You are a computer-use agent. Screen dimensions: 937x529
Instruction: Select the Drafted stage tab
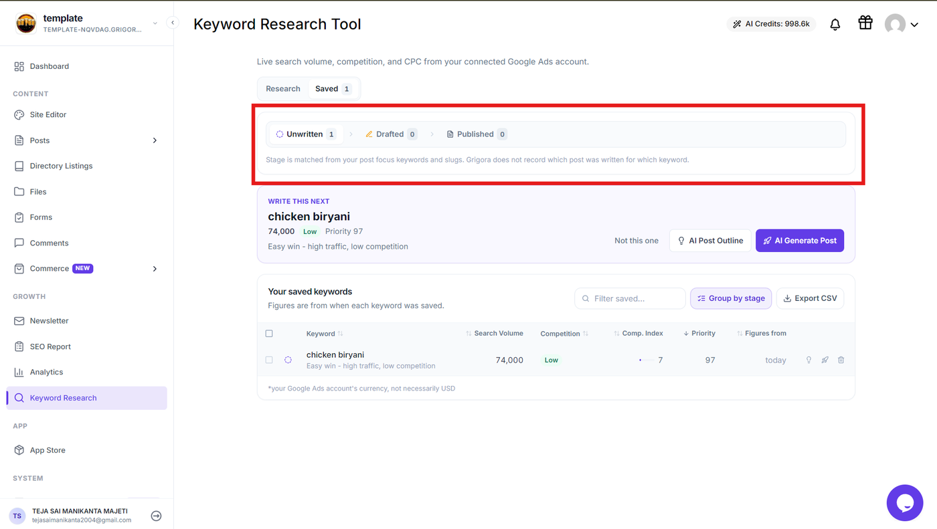pyautogui.click(x=391, y=134)
